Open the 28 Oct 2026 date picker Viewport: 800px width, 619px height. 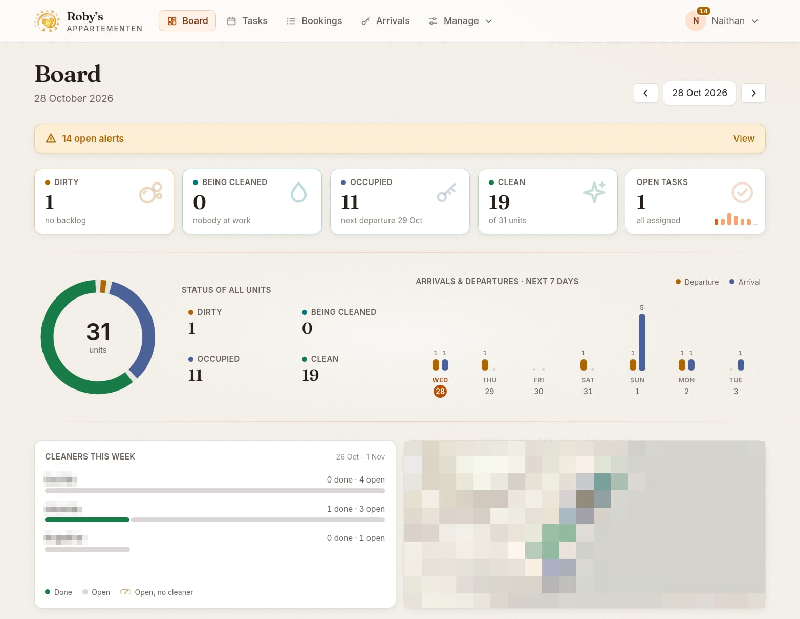[x=700, y=93]
